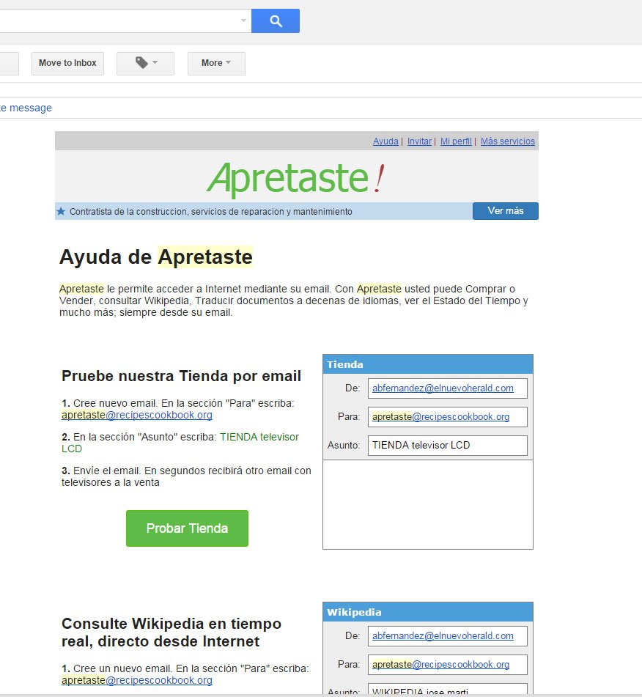
Task: Click the Ver más button on the ad
Action: click(505, 210)
